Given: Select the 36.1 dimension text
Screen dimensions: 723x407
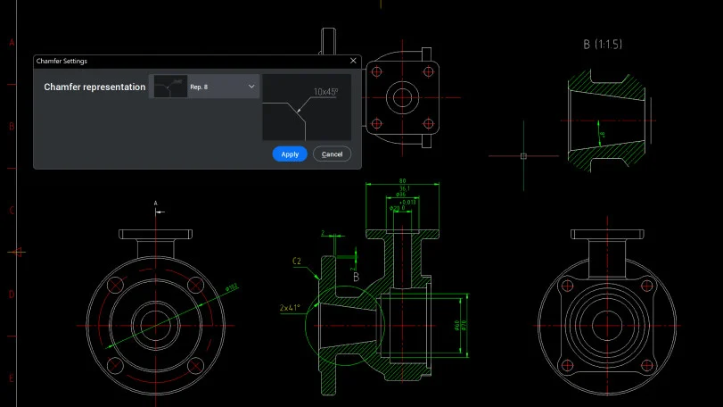Looking at the screenshot, I should [405, 188].
